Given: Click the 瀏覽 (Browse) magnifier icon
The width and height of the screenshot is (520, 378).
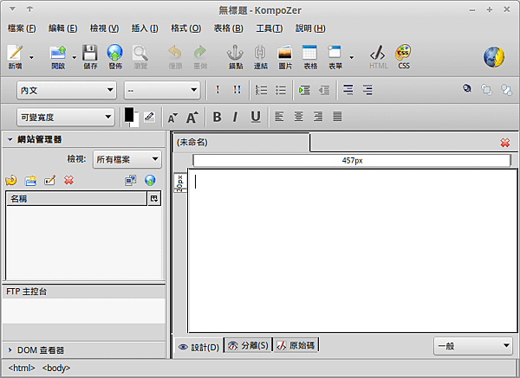Looking at the screenshot, I should coord(140,53).
